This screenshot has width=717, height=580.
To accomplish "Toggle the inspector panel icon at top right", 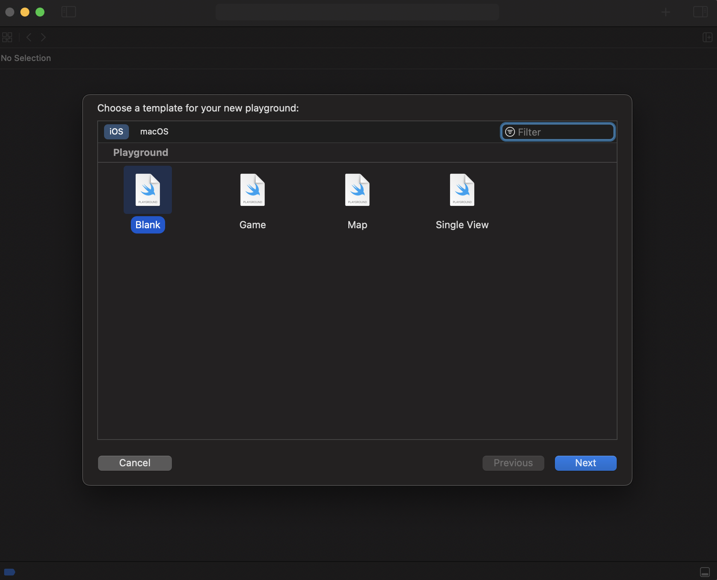I will 700,12.
